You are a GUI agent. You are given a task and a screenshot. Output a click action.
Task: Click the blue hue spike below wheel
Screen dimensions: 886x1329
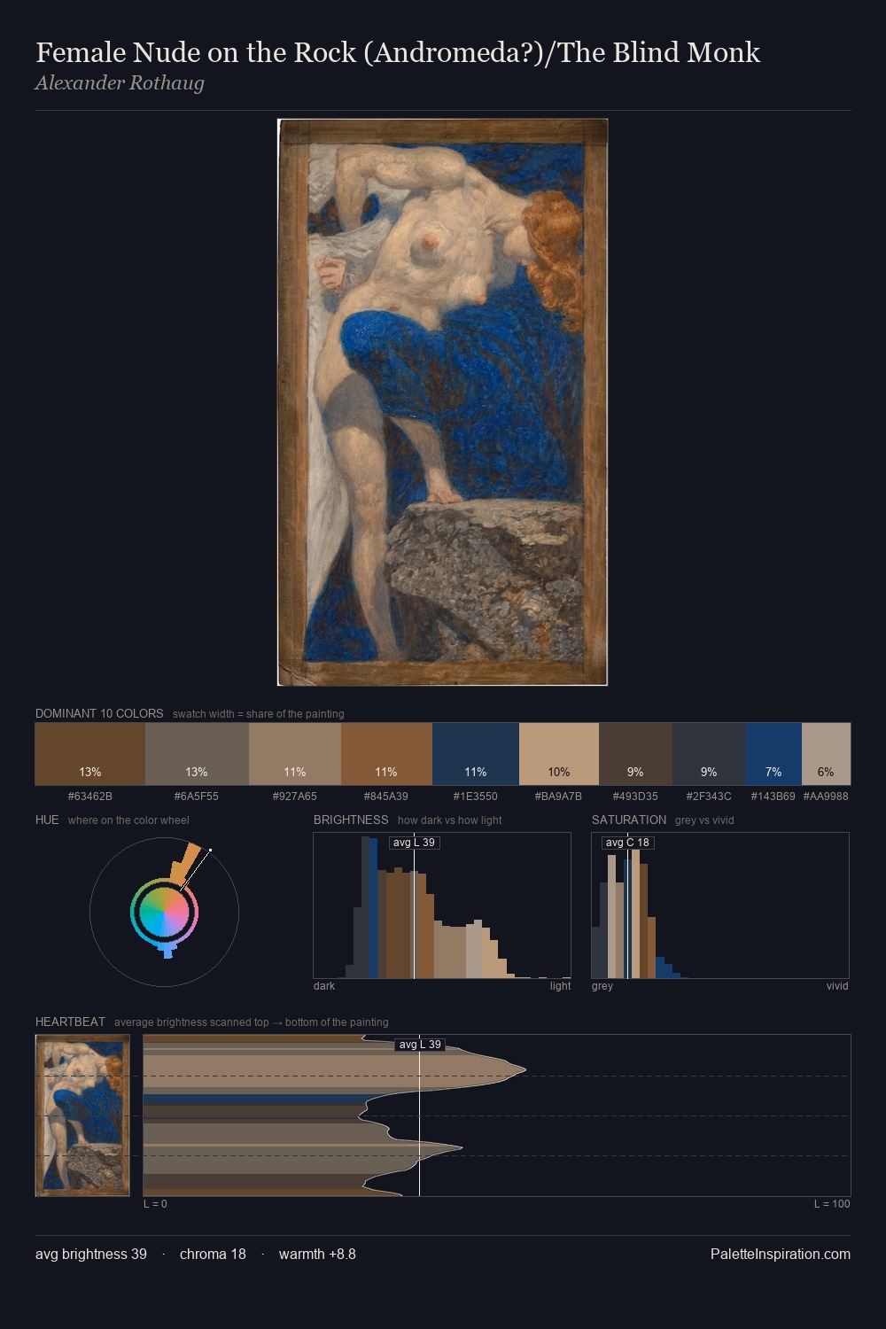pyautogui.click(x=167, y=951)
